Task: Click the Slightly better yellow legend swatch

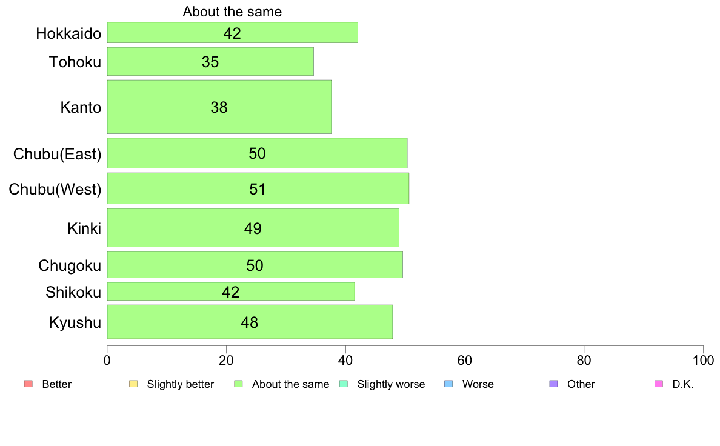Action: click(133, 384)
